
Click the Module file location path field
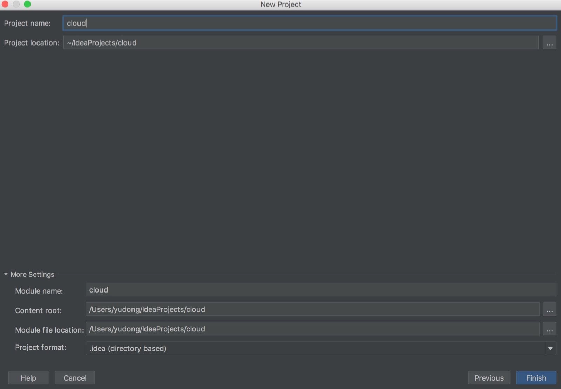pos(312,329)
